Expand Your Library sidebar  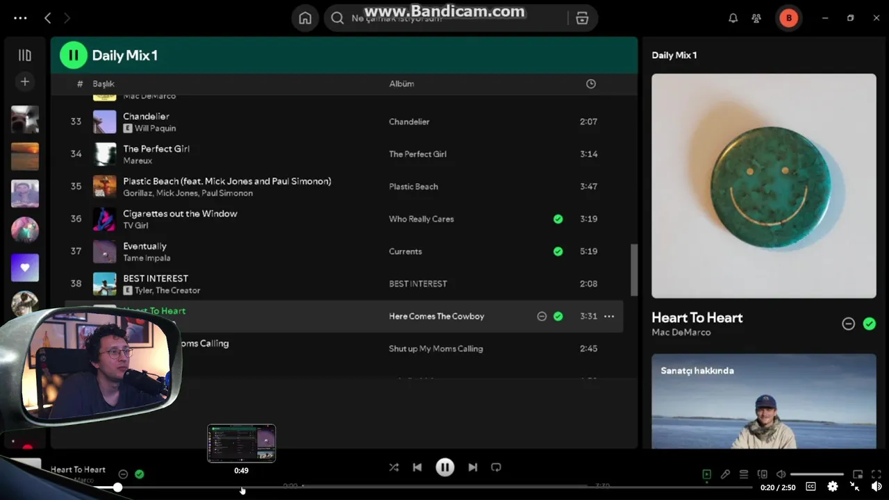25,55
